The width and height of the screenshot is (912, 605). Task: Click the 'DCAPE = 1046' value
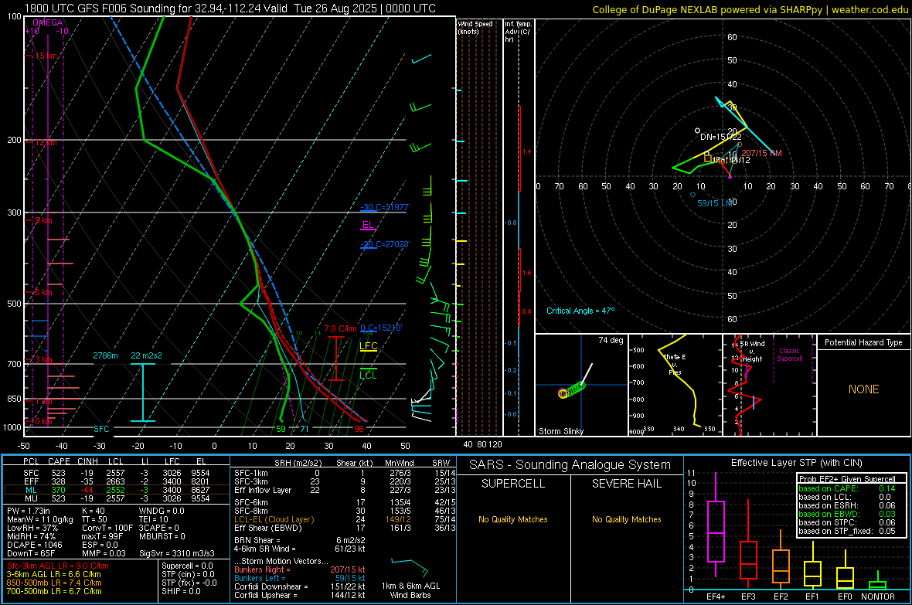point(32,545)
